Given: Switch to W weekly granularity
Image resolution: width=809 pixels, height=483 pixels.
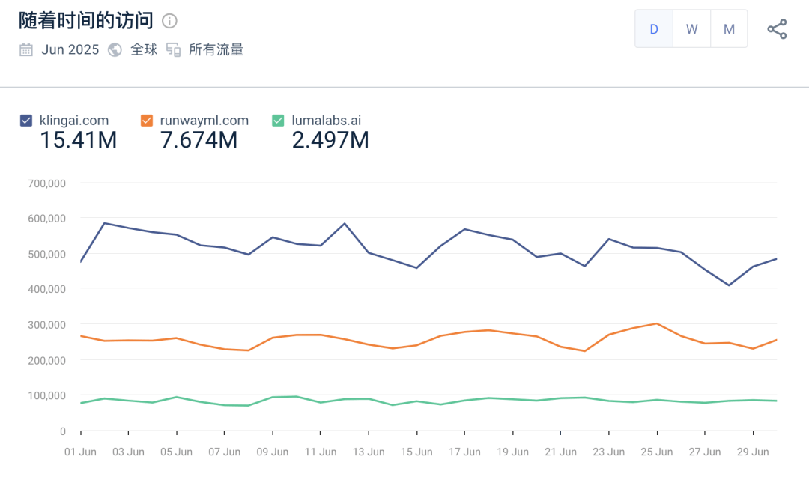Looking at the screenshot, I should click(x=691, y=29).
